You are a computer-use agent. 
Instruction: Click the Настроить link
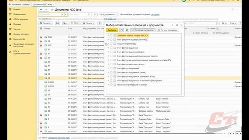[x=155, y=14]
